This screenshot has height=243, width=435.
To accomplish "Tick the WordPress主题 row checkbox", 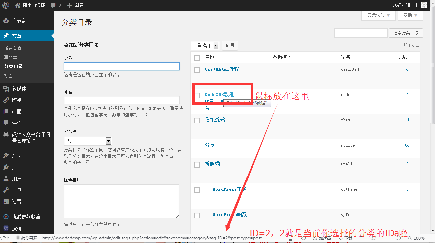I will coord(197,190).
